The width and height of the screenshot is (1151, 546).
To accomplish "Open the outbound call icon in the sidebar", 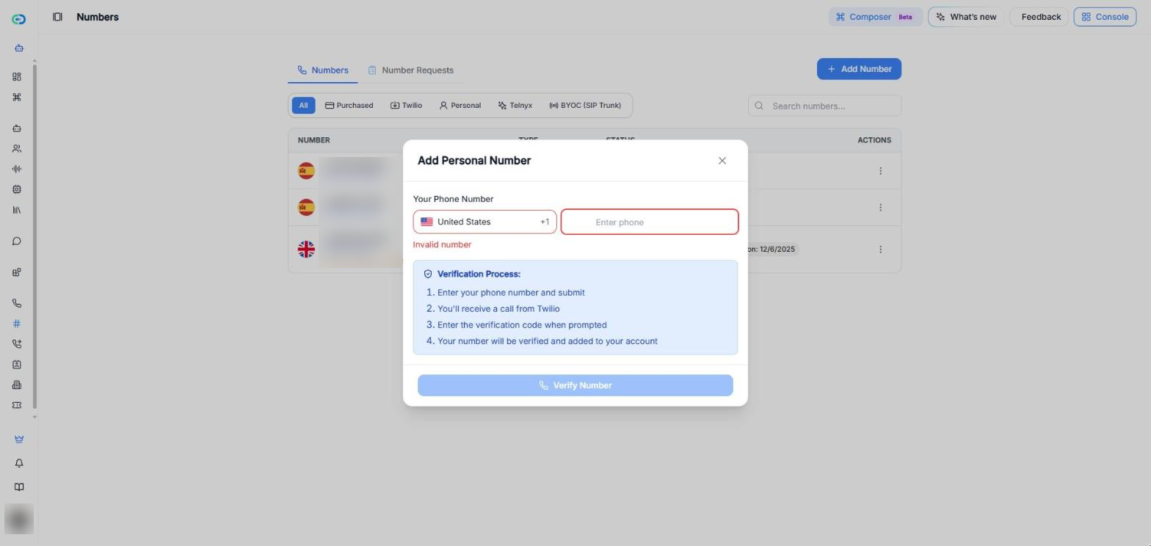I will pos(17,344).
